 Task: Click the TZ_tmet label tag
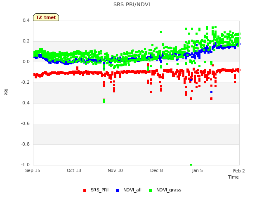[x=46, y=17]
